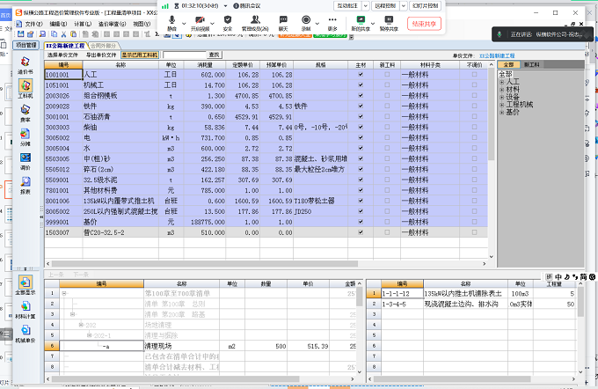Open 管理成员 members icon
The height and width of the screenshot is (389, 598).
pyautogui.click(x=255, y=23)
